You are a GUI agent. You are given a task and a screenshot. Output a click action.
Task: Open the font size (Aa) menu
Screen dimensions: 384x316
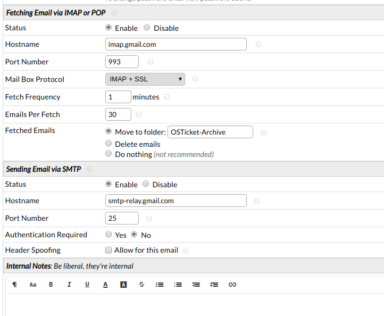32,285
